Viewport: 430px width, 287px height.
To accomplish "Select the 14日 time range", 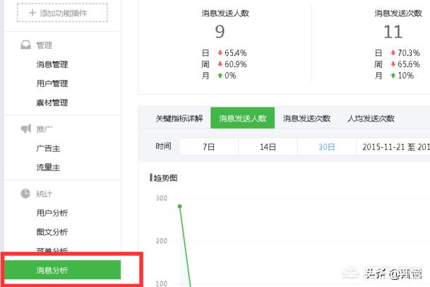I will (268, 147).
